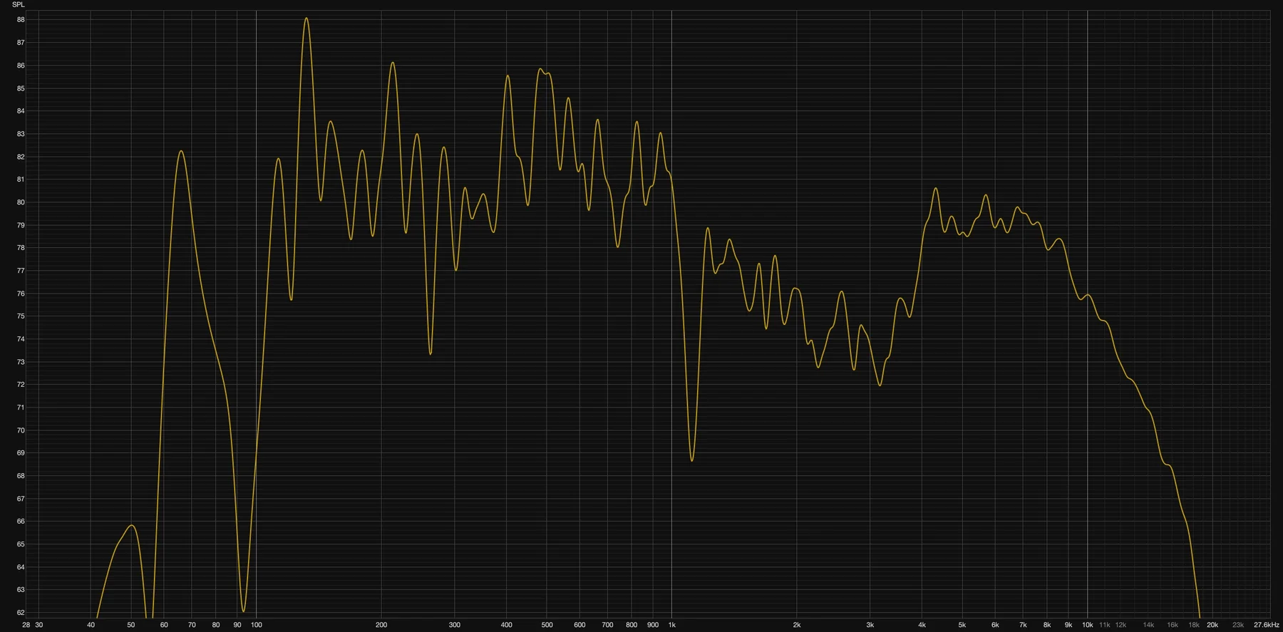Choose the 16k label on the frequency axis
The image size is (1283, 632).
tap(1173, 625)
